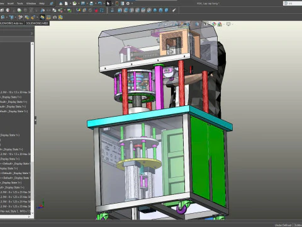Click the search box in title bar
Screen dimensions: 302x227
[x=293, y=3]
